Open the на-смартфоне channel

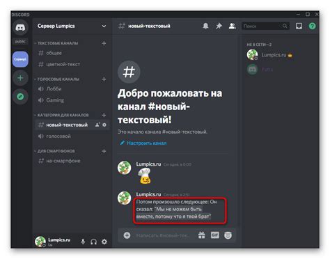(x=72, y=161)
